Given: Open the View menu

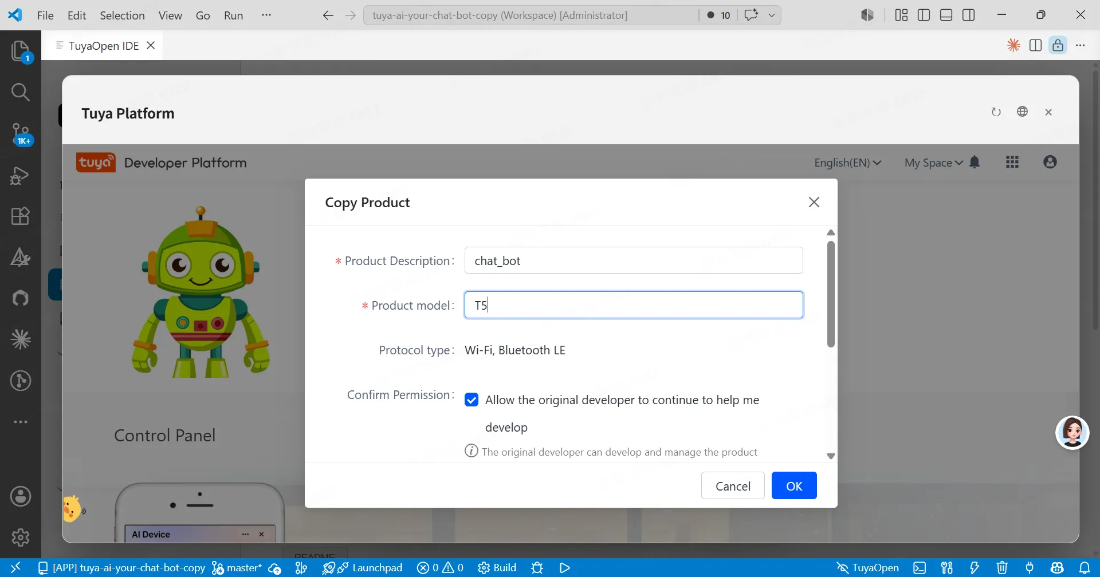Looking at the screenshot, I should pyautogui.click(x=170, y=15).
